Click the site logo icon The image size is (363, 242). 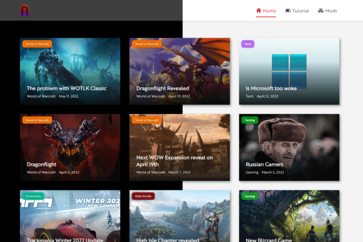coord(25,10)
